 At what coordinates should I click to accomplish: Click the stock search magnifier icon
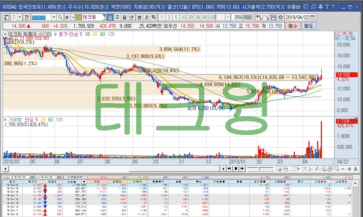60,17
